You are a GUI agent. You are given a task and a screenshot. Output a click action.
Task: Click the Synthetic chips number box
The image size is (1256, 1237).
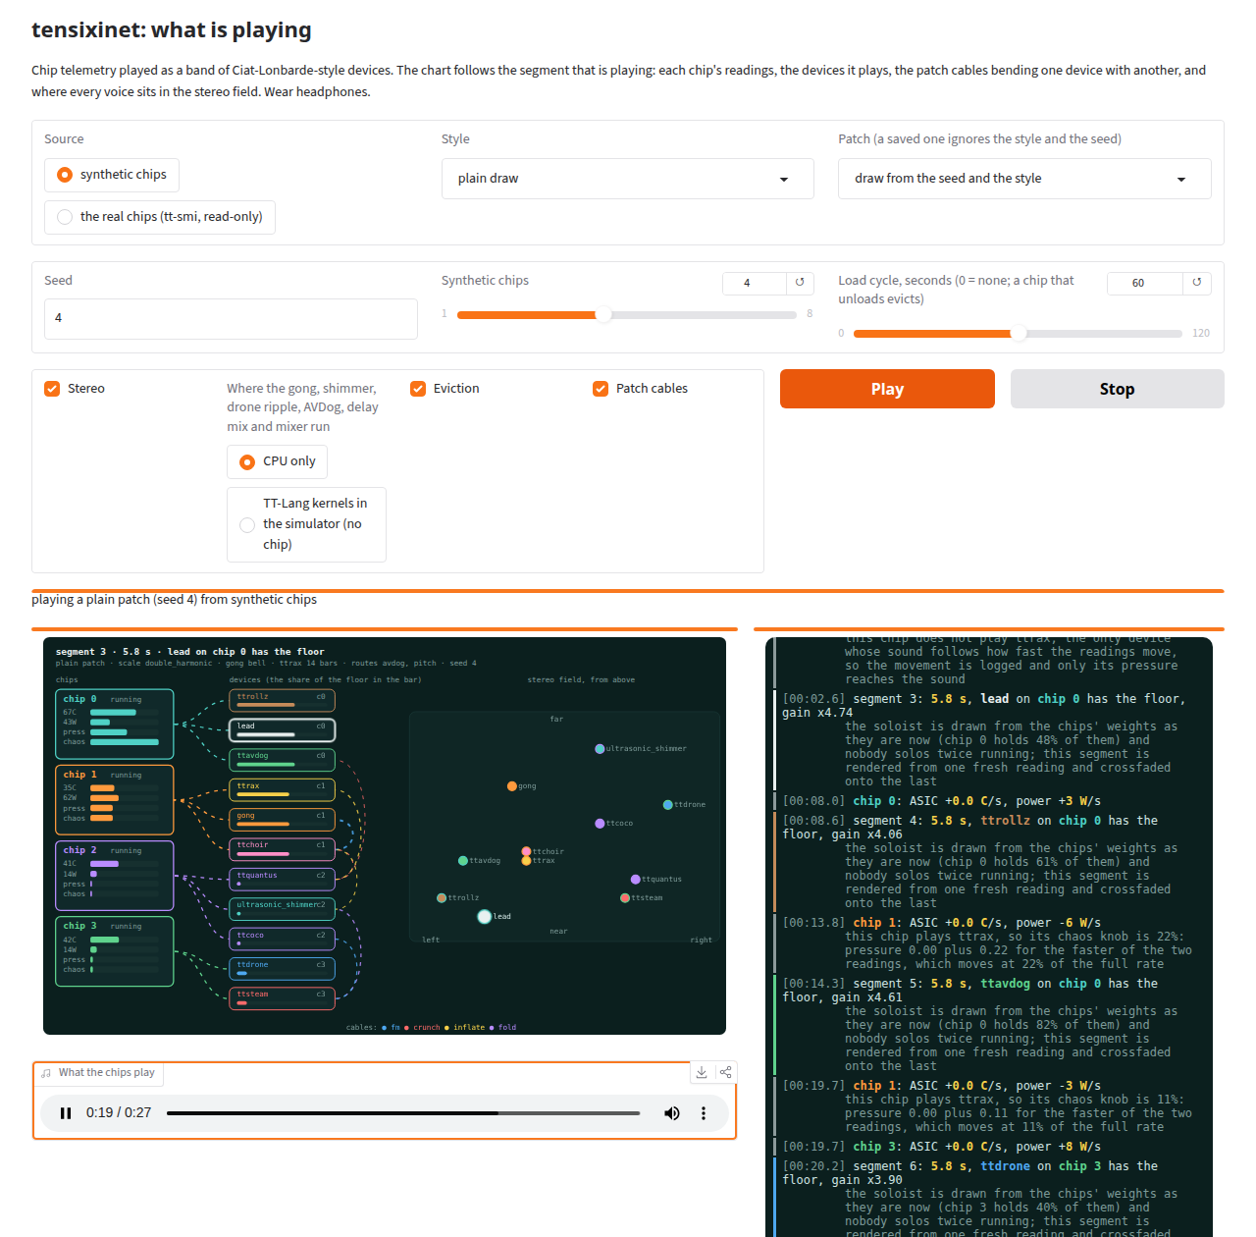click(754, 283)
